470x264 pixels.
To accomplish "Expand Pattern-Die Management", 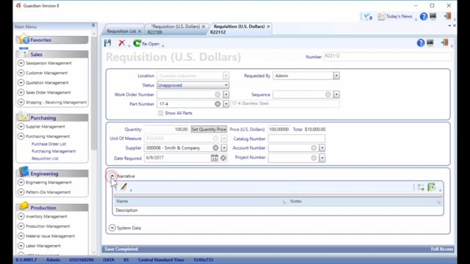I will point(21,192).
